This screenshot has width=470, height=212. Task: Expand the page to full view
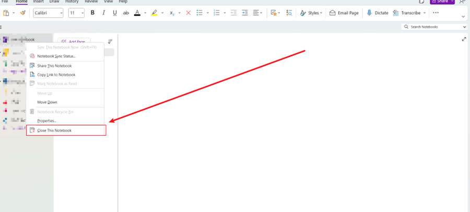pos(464,39)
